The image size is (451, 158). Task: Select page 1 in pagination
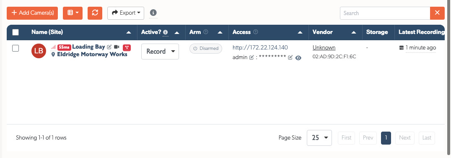tap(386, 138)
